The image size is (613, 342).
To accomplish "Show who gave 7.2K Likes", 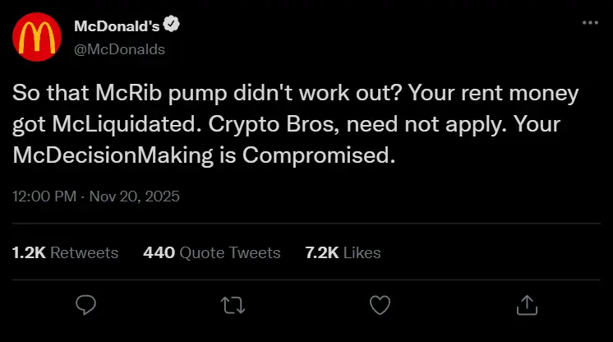I will click(342, 252).
